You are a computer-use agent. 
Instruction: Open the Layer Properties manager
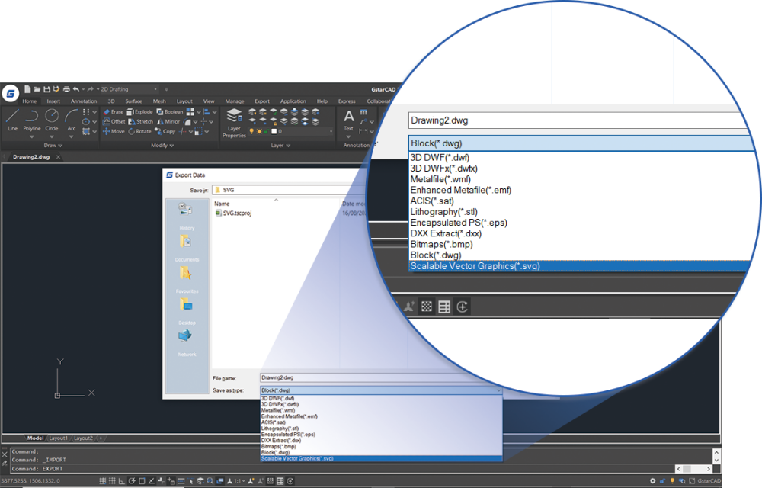pyautogui.click(x=234, y=123)
